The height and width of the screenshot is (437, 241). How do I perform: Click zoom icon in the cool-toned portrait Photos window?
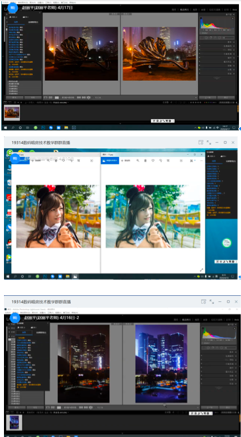(138, 161)
